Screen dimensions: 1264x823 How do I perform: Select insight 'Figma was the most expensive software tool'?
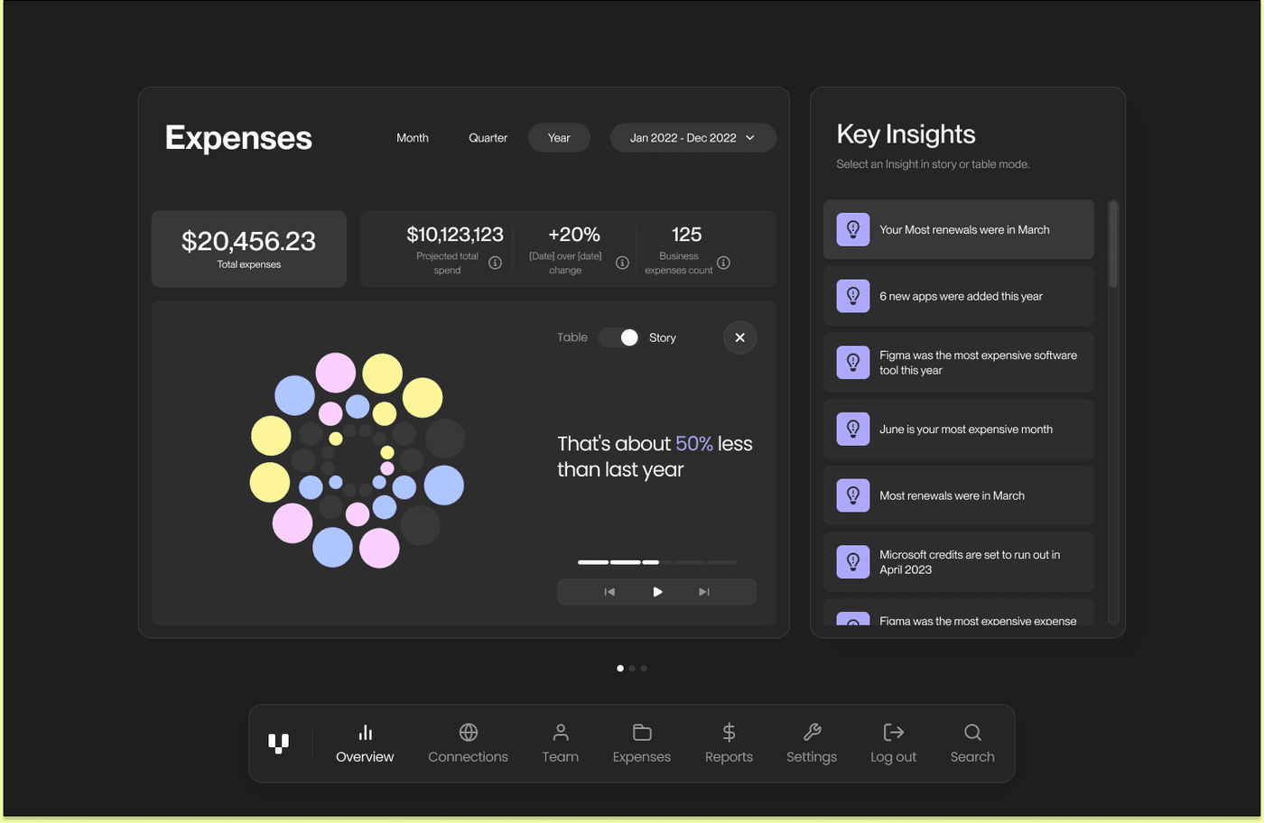959,363
